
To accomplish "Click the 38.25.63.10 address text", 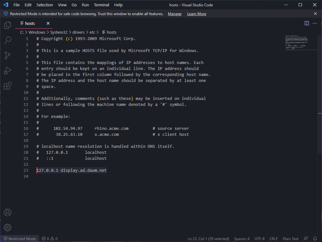I will point(69,134).
